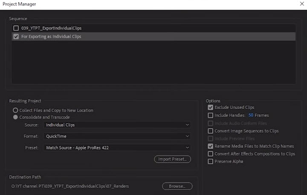
Task: Select the 039_YTPT_ExportIndividualClips sequence row
Action: tap(128, 28)
